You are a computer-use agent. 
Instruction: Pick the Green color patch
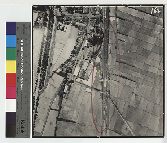point(11,54)
